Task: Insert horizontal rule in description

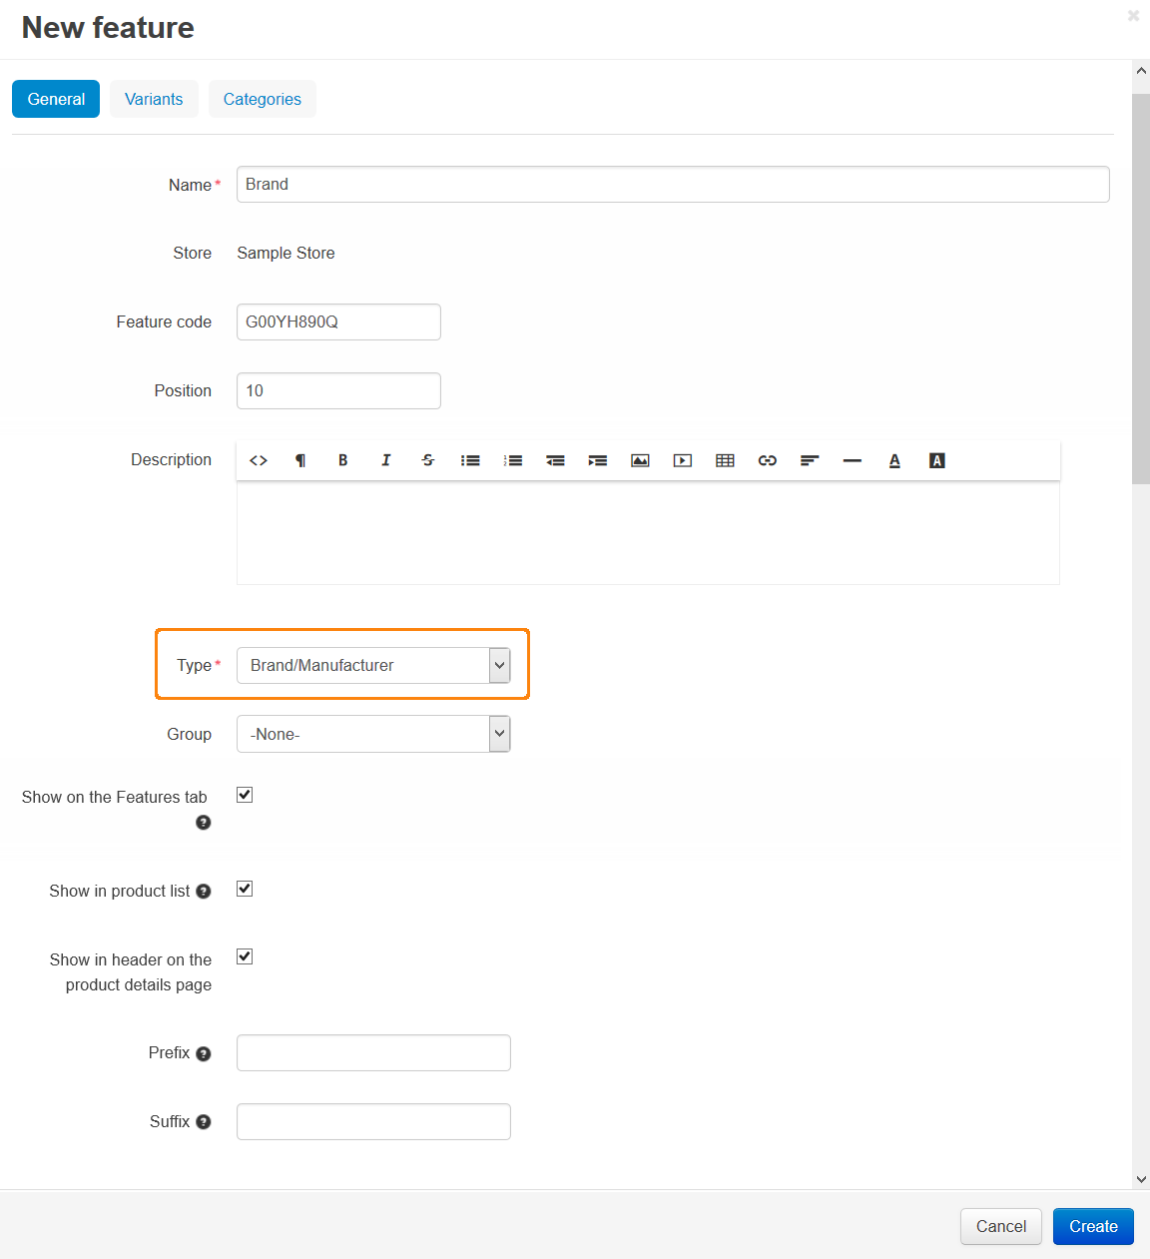Action: [x=853, y=460]
